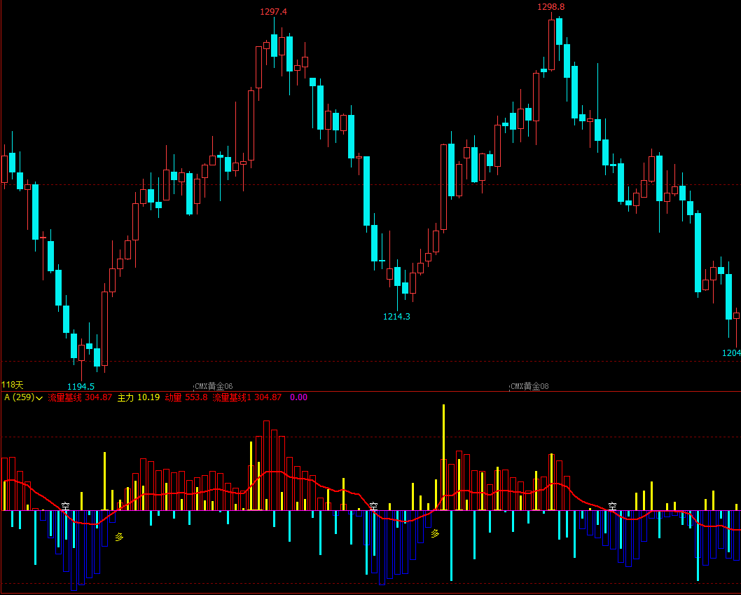
Task: Select the CMX黄金08 contract marker
Action: click(x=529, y=386)
